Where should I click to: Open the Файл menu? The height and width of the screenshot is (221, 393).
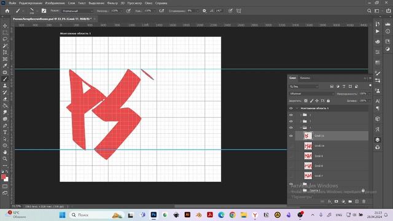click(x=12, y=3)
